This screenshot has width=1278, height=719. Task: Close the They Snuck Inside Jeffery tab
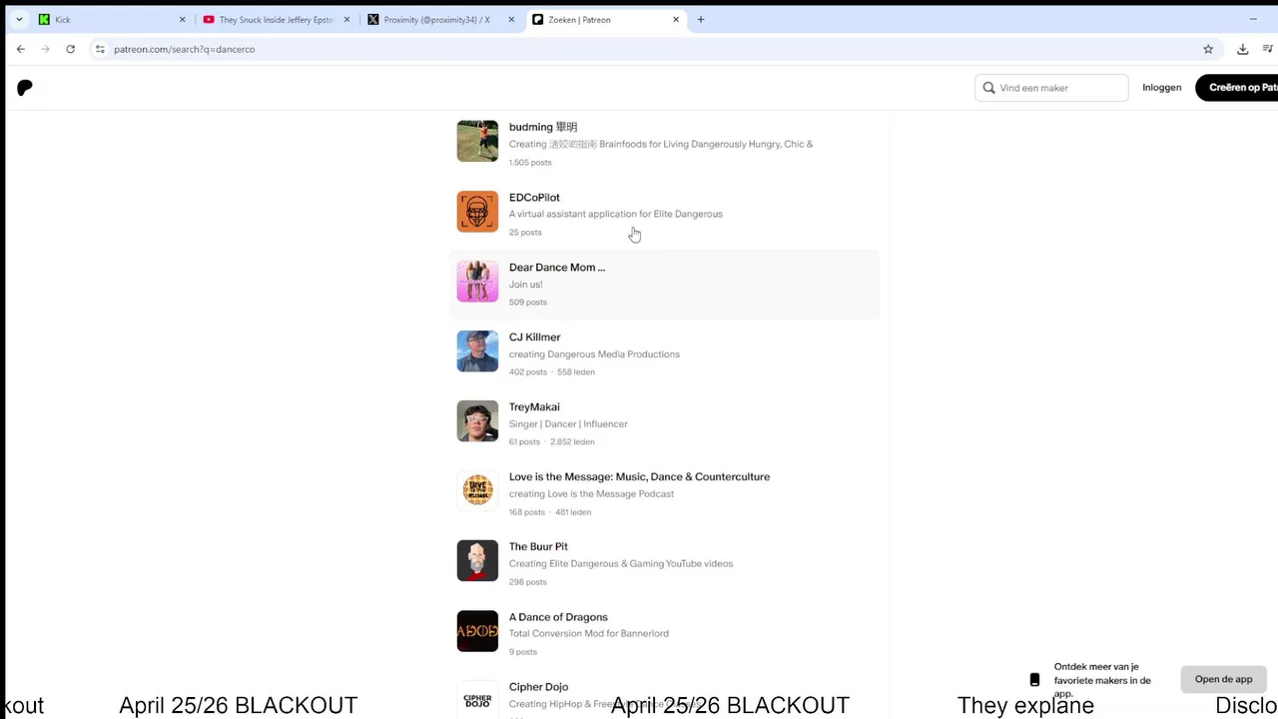coord(347,19)
